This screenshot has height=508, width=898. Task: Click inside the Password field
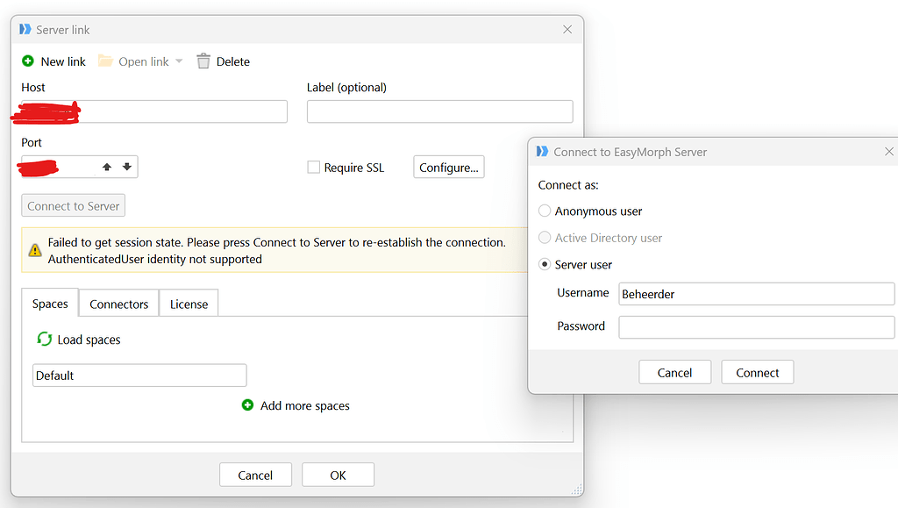[x=756, y=326]
